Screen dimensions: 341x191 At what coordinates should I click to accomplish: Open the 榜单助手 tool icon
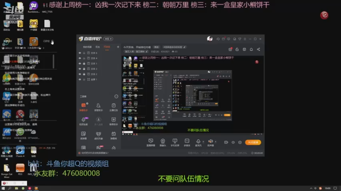[113, 121]
